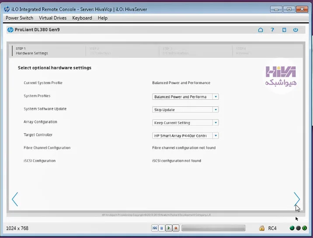Click the 'Current System Profile' label
This screenshot has width=313, height=238.
pos(43,83)
